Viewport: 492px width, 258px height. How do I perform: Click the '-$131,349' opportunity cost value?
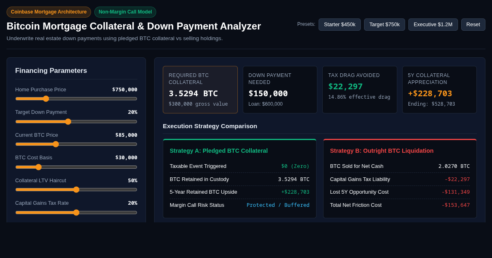pos(456,192)
